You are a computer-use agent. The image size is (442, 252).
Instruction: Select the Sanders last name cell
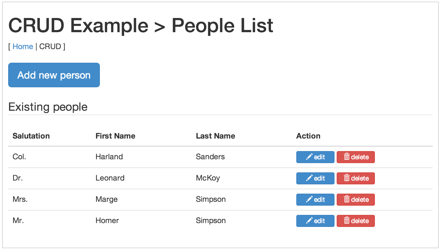[x=210, y=157]
